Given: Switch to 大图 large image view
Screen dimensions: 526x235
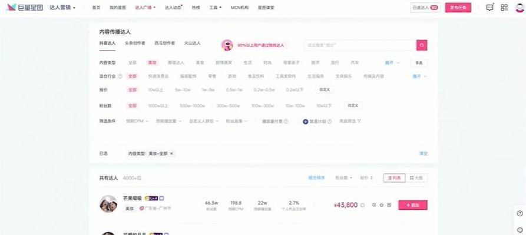Looking at the screenshot, I should (x=416, y=178).
